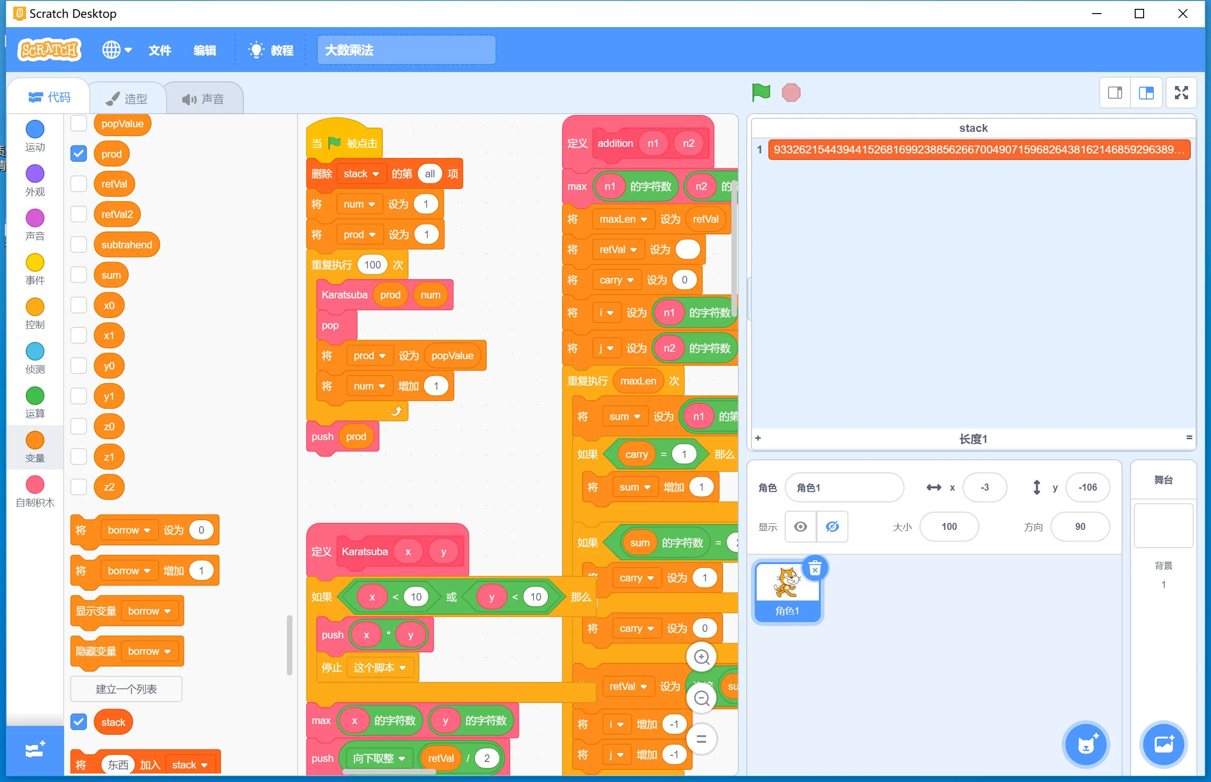Uncheck the prod variable checkbox
Screen dimensions: 1211x782
click(79, 154)
